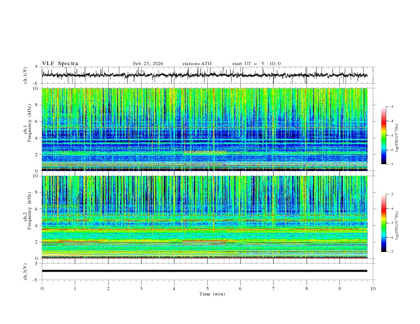Viewport: 420px width, 324px height.
Task: Click the time axis tick label "1"
Action: (x=75, y=289)
